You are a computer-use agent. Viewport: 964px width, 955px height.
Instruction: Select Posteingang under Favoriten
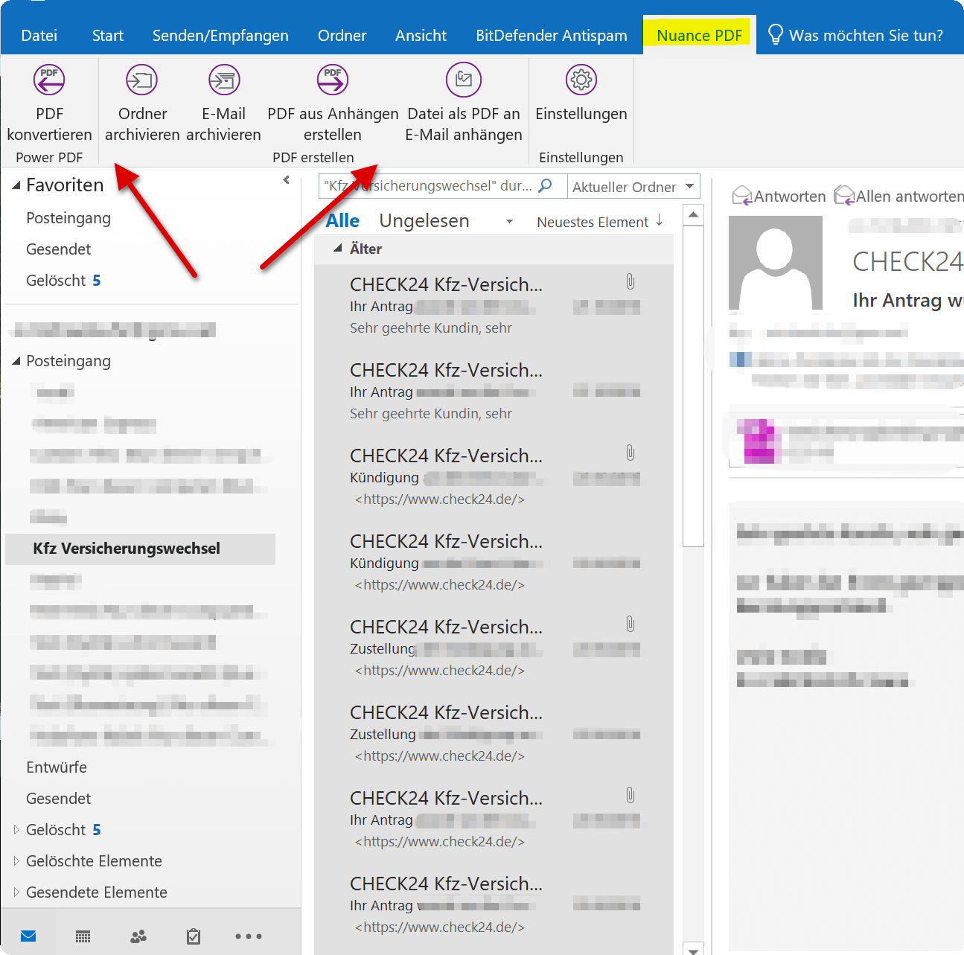click(68, 218)
